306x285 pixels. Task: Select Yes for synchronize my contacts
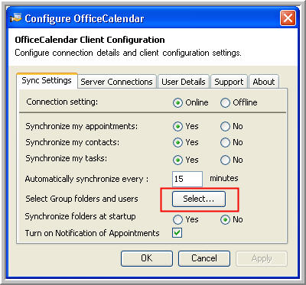[177, 143]
